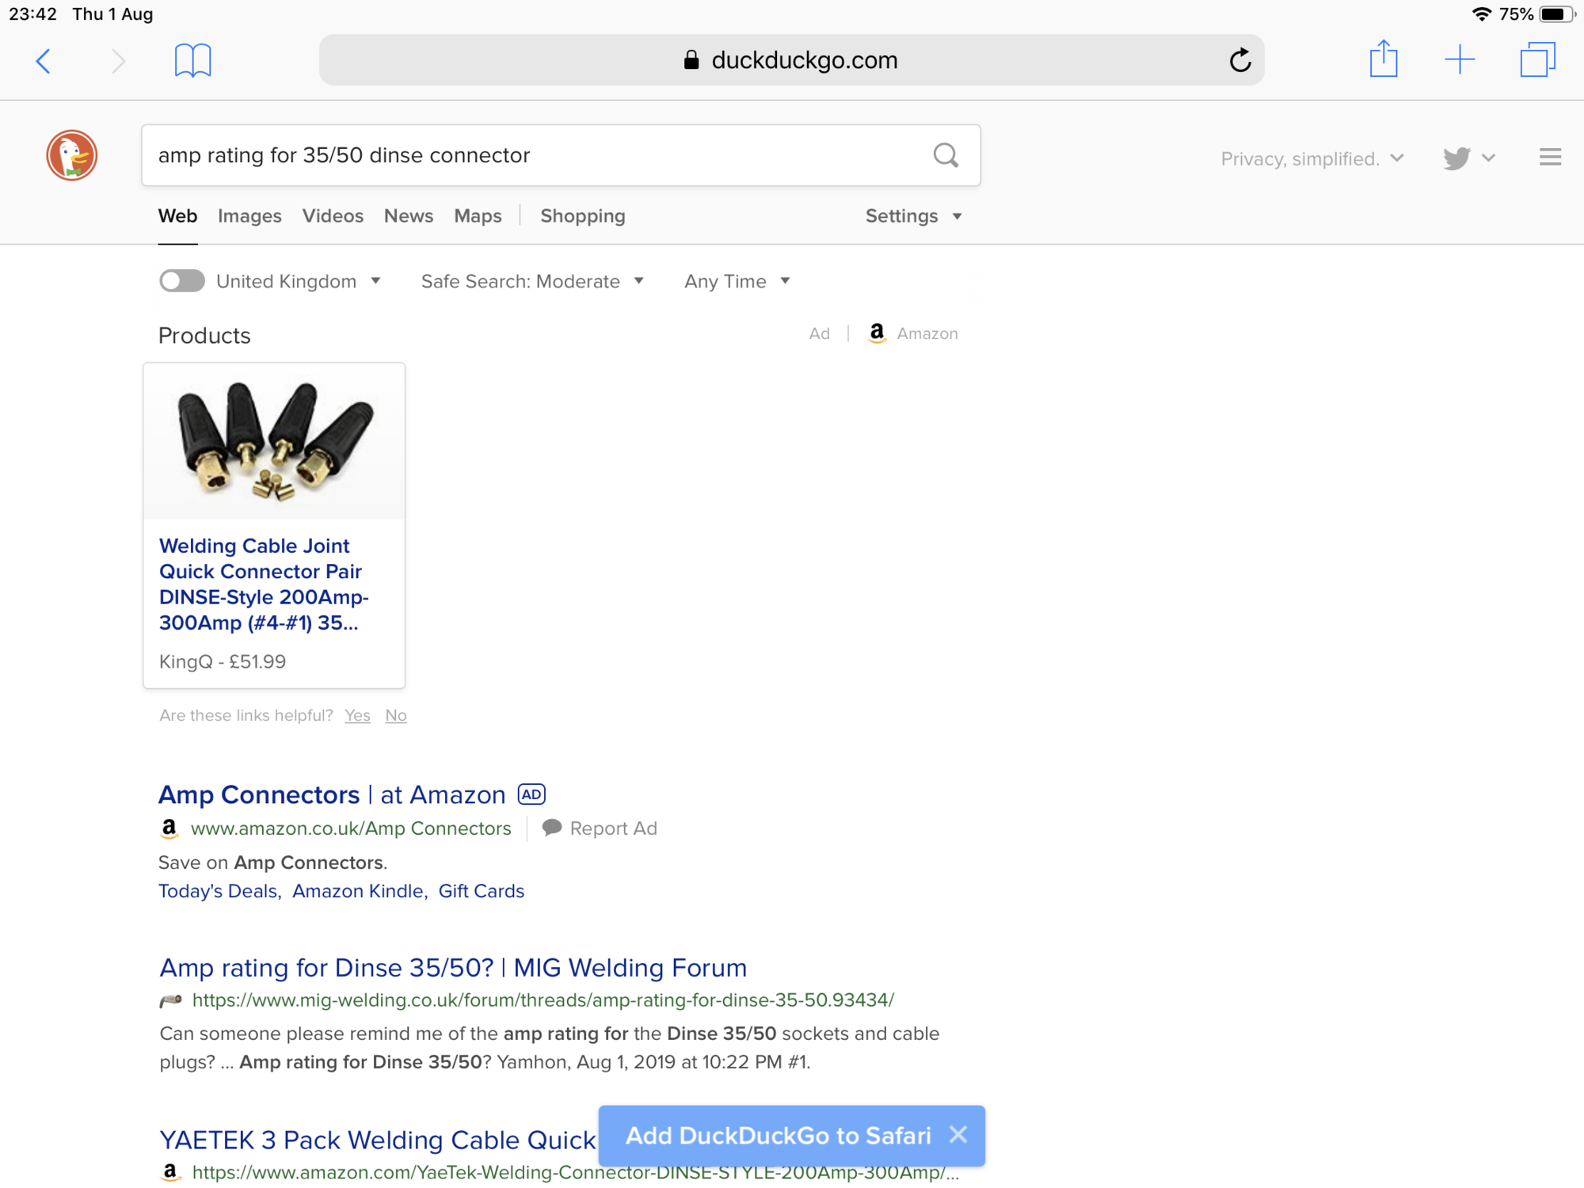
Task: Click the Amazon favicon beside www.amazon.co.uk
Action: (169, 828)
